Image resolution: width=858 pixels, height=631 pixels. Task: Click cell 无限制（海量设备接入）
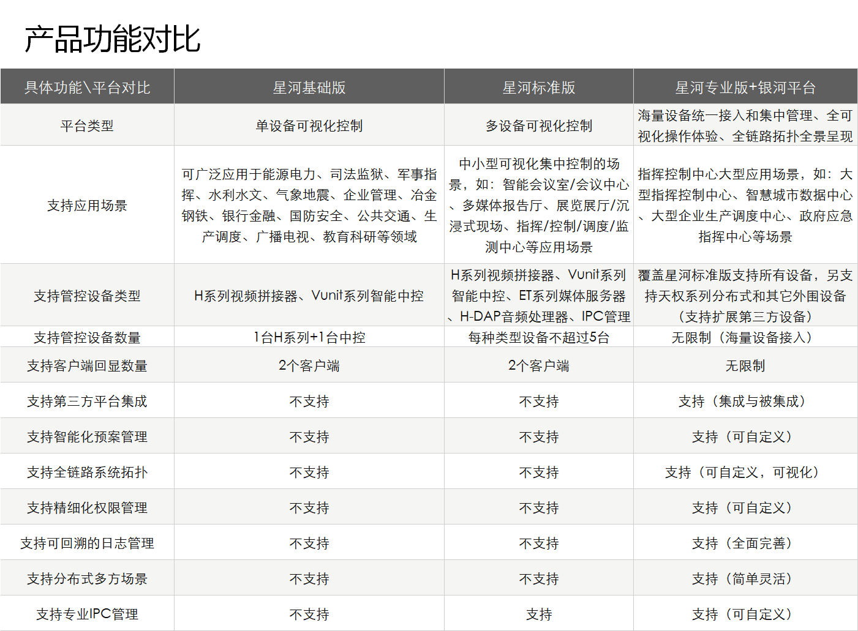pos(745,337)
